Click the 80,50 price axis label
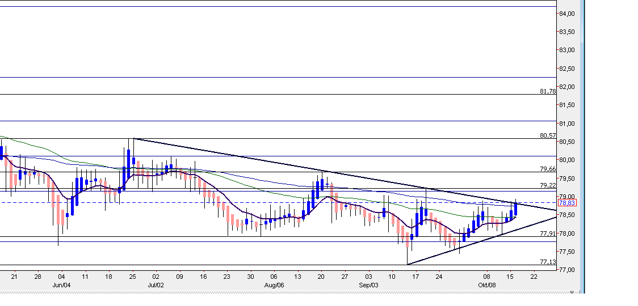Image resolution: width=638 pixels, height=306 pixels. click(x=567, y=142)
